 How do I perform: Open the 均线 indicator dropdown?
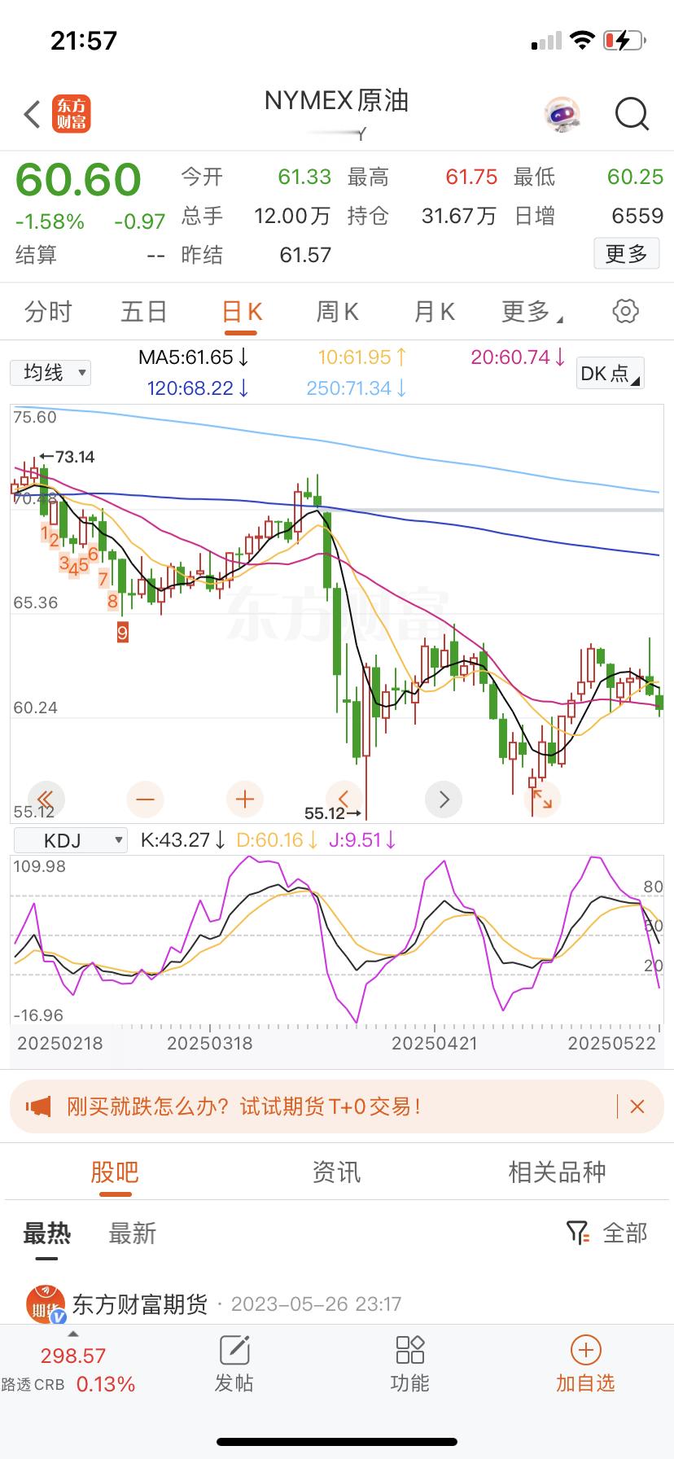pos(50,373)
